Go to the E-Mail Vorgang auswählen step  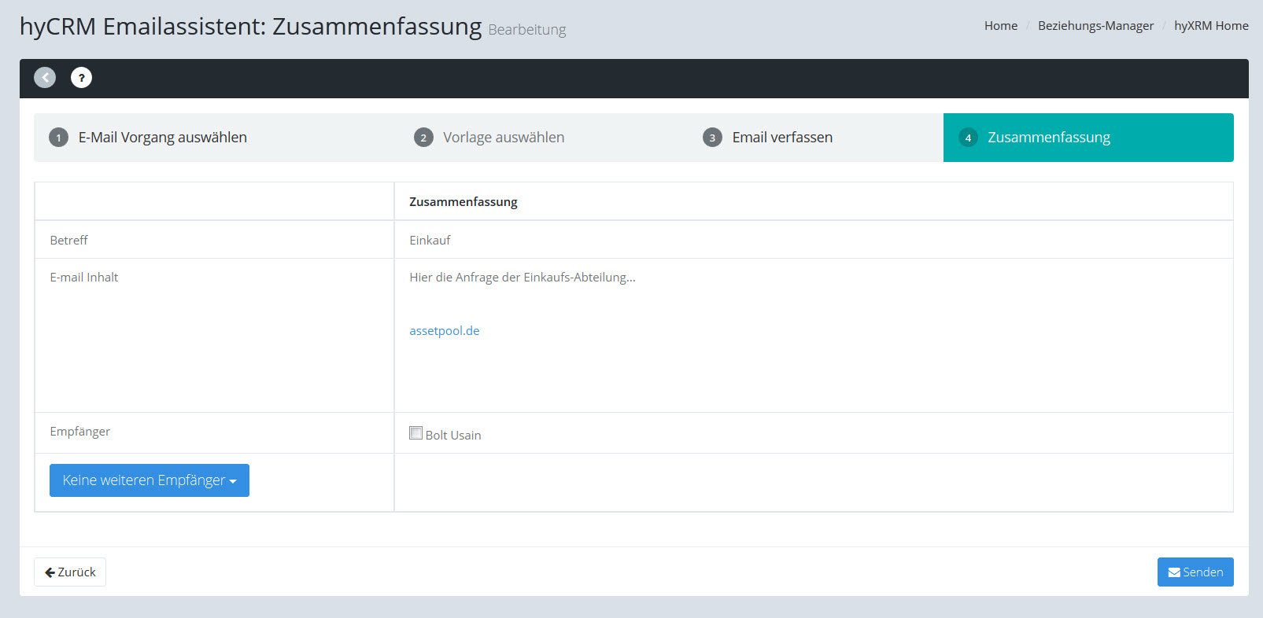tap(162, 138)
